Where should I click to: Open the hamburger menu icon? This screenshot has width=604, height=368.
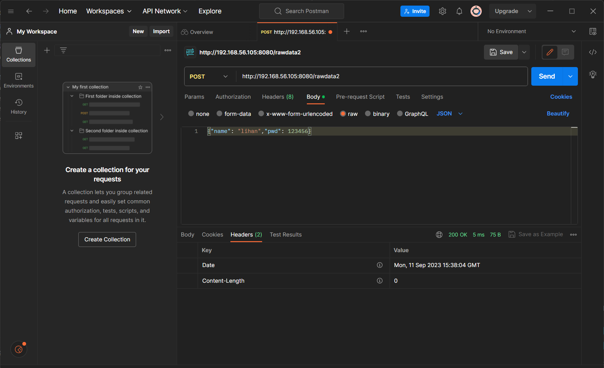tap(11, 11)
